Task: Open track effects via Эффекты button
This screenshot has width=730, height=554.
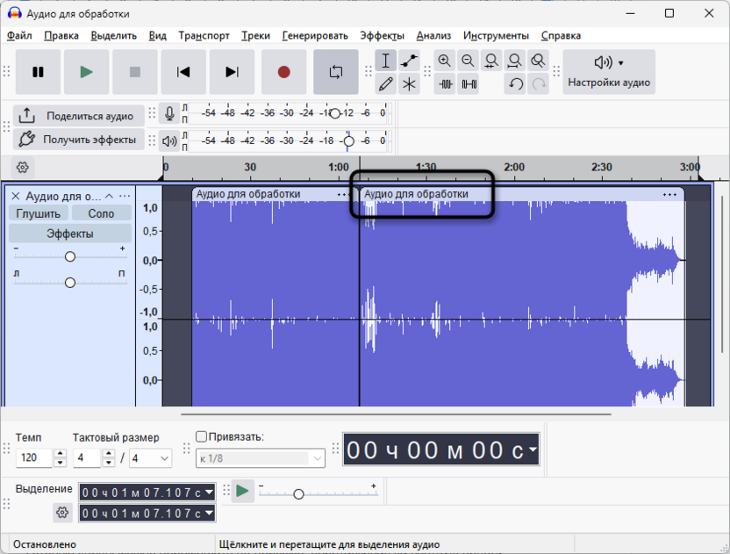Action: point(69,231)
